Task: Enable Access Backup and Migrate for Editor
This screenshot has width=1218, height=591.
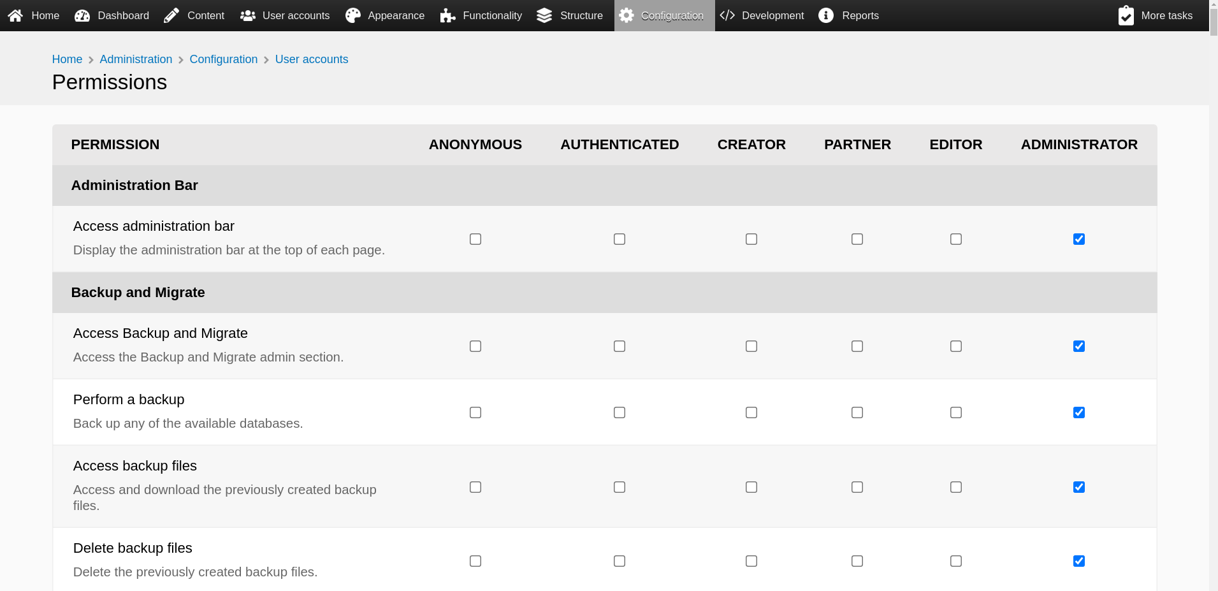Action: 956,346
